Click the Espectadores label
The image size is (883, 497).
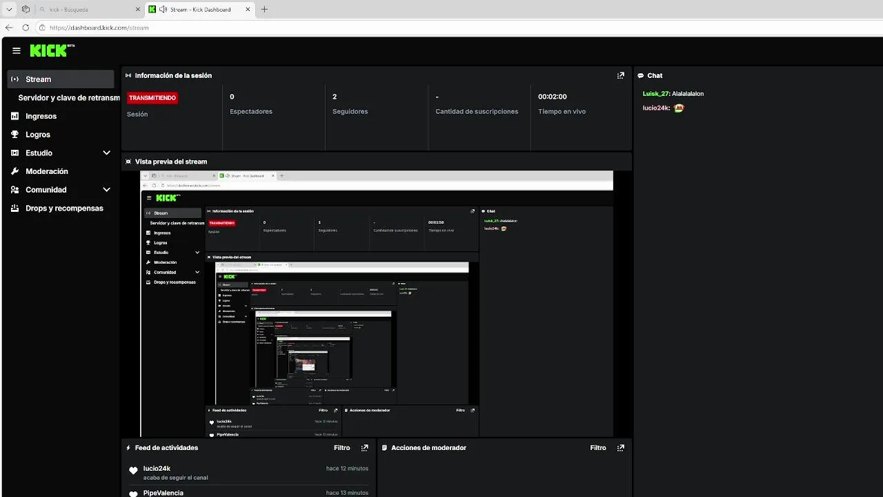251,111
